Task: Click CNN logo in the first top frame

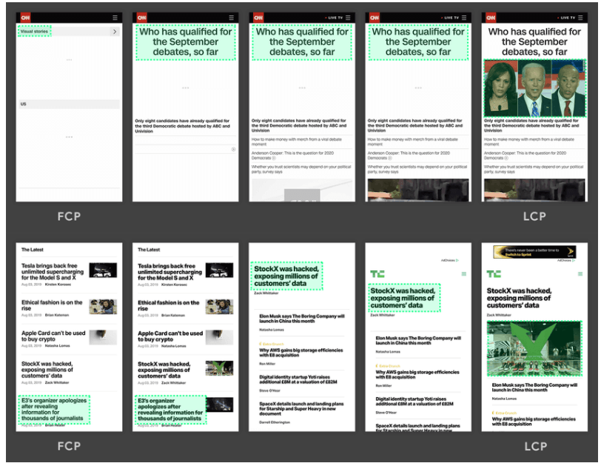Action: [24, 17]
